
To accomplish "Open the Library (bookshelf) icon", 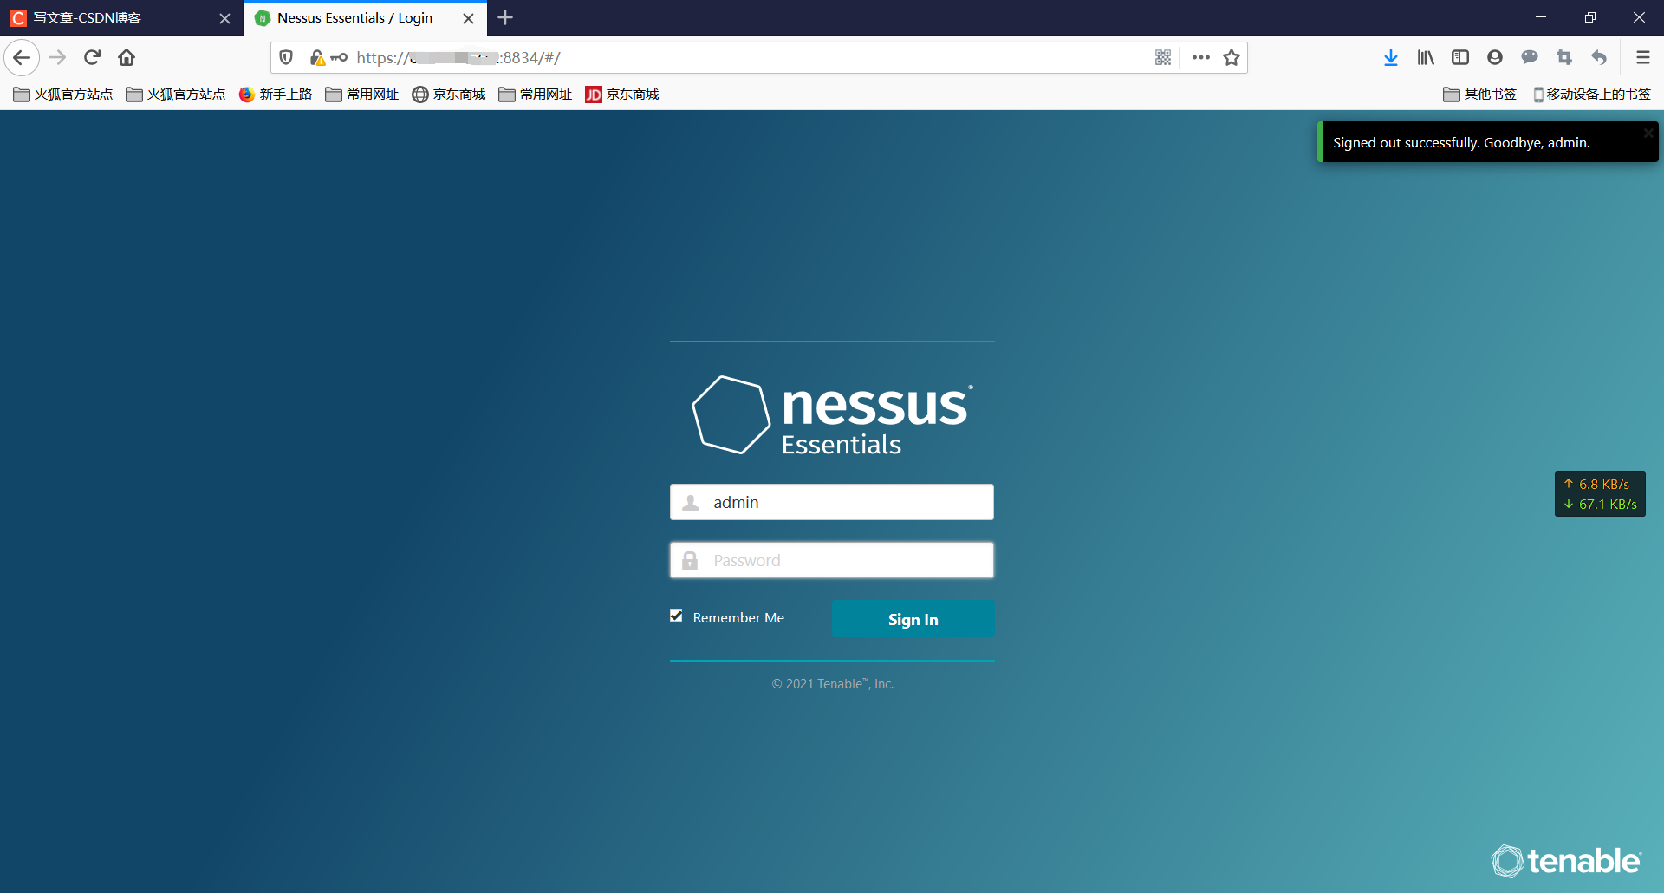I will pos(1426,57).
